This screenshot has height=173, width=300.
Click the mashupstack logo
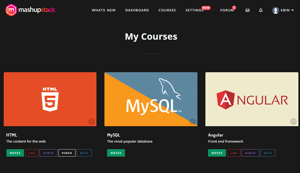(x=30, y=10)
